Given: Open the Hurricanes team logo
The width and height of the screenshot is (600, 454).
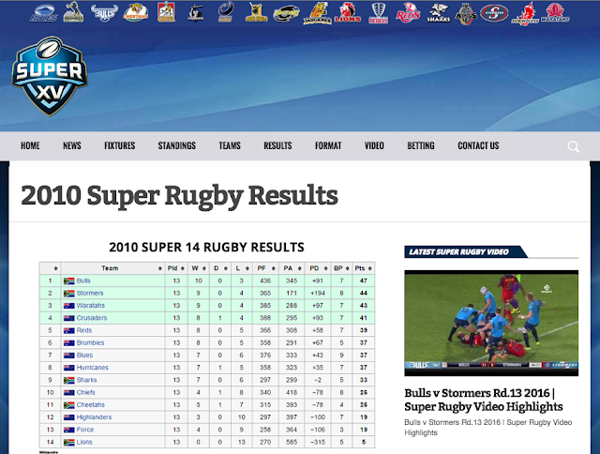Looking at the screenshot, I should [286, 14].
